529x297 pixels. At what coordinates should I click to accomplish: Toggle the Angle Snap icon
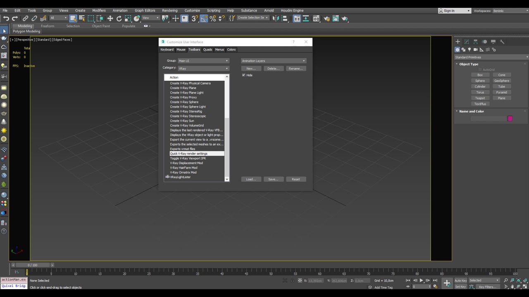pyautogui.click(x=204, y=18)
